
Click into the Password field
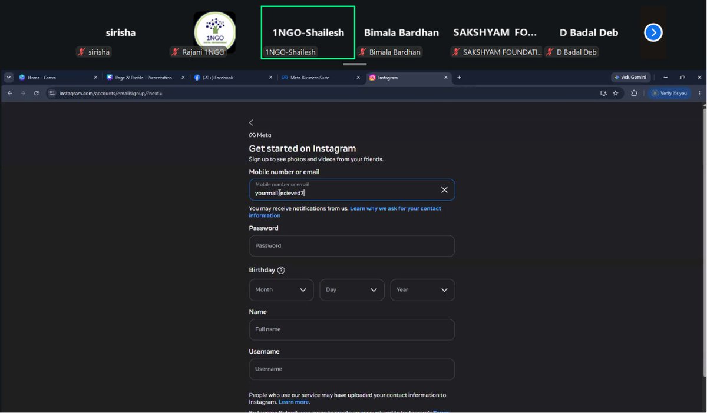point(352,246)
